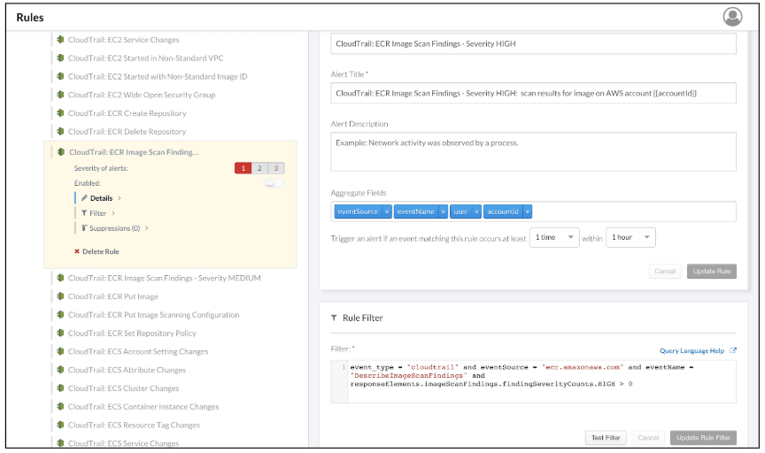Screen dimensions: 765x453
Task: Open external link icon beside Query Language Help
Action: (x=733, y=350)
